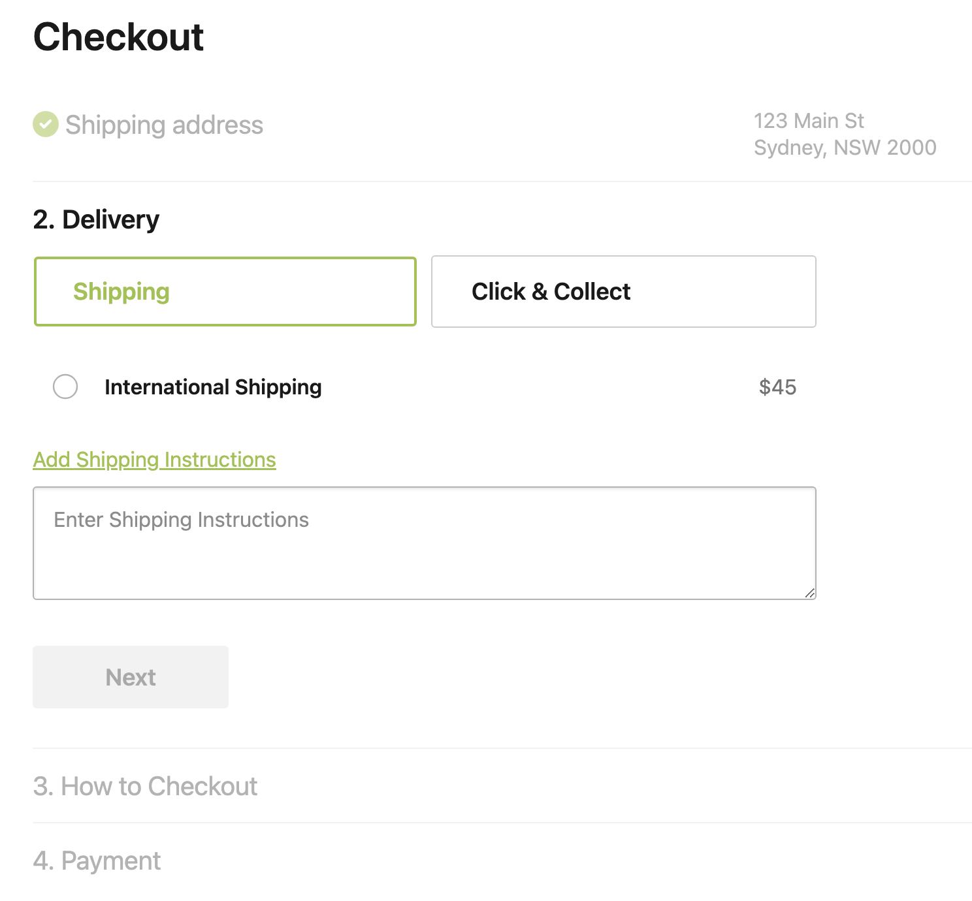
Task: Open Add Shipping Instructions link
Action: pyautogui.click(x=154, y=460)
